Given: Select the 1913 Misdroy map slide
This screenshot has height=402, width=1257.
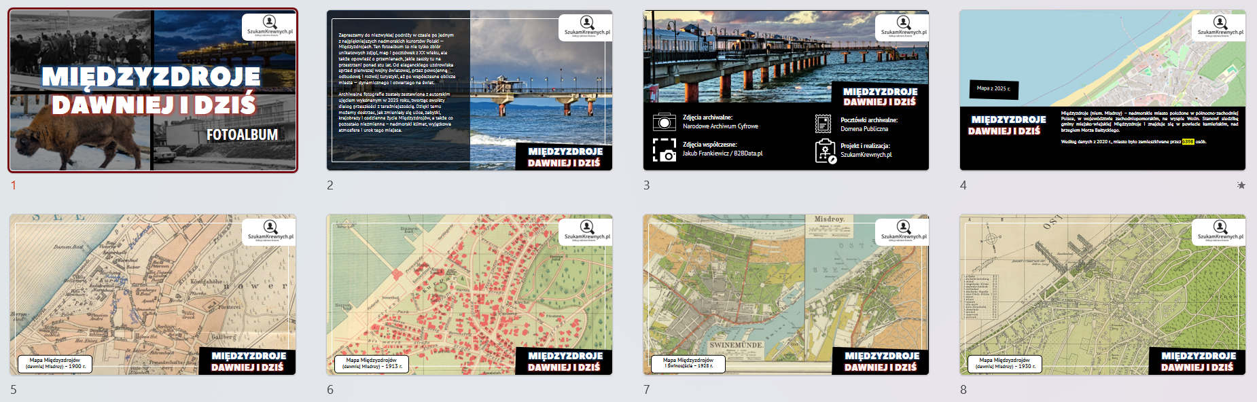Looking at the screenshot, I should (x=469, y=295).
